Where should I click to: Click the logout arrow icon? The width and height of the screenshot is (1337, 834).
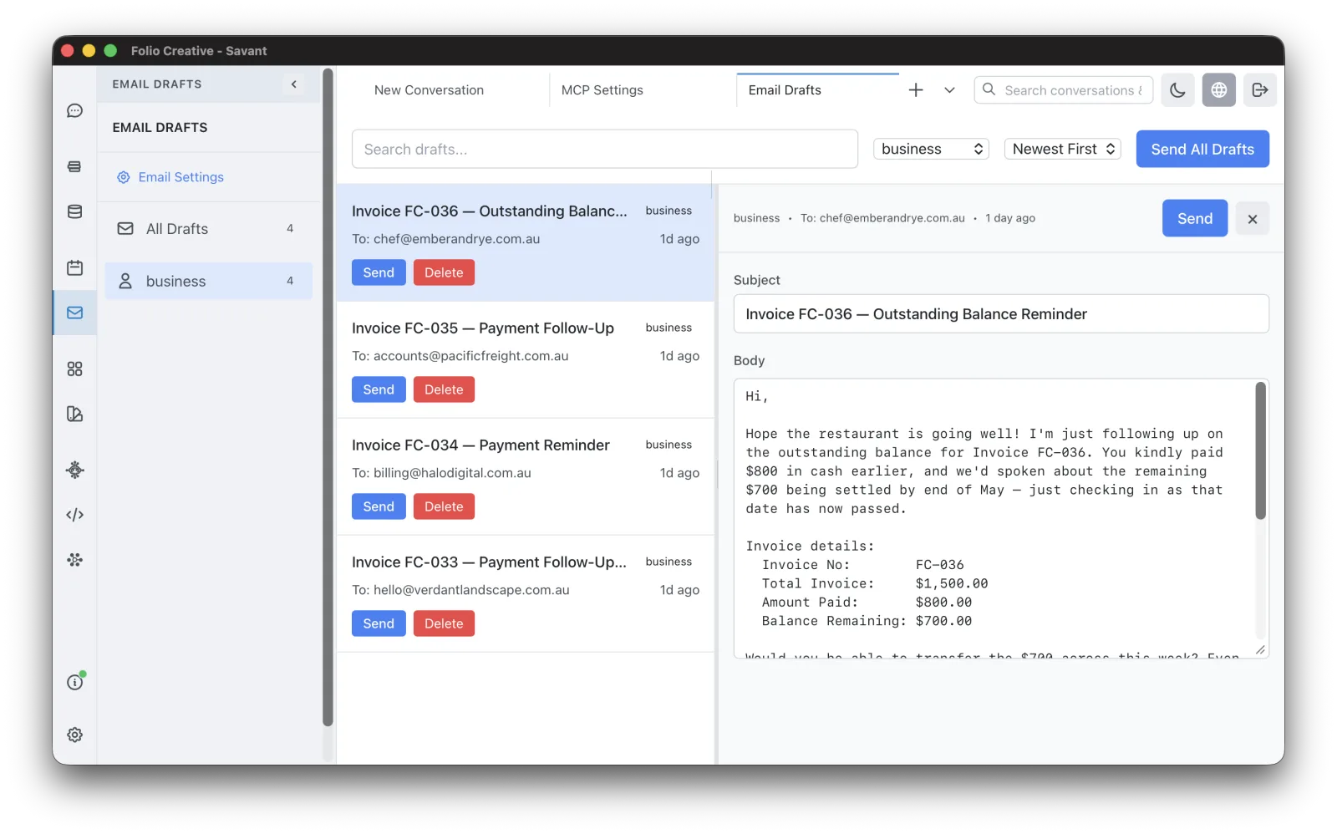coord(1260,90)
